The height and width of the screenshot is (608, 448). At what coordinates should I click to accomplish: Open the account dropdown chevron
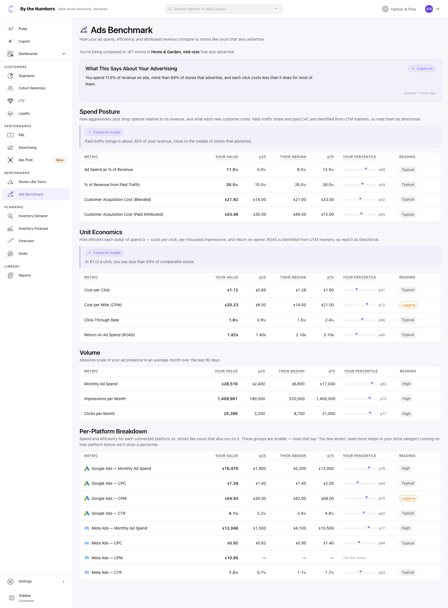(438, 9)
